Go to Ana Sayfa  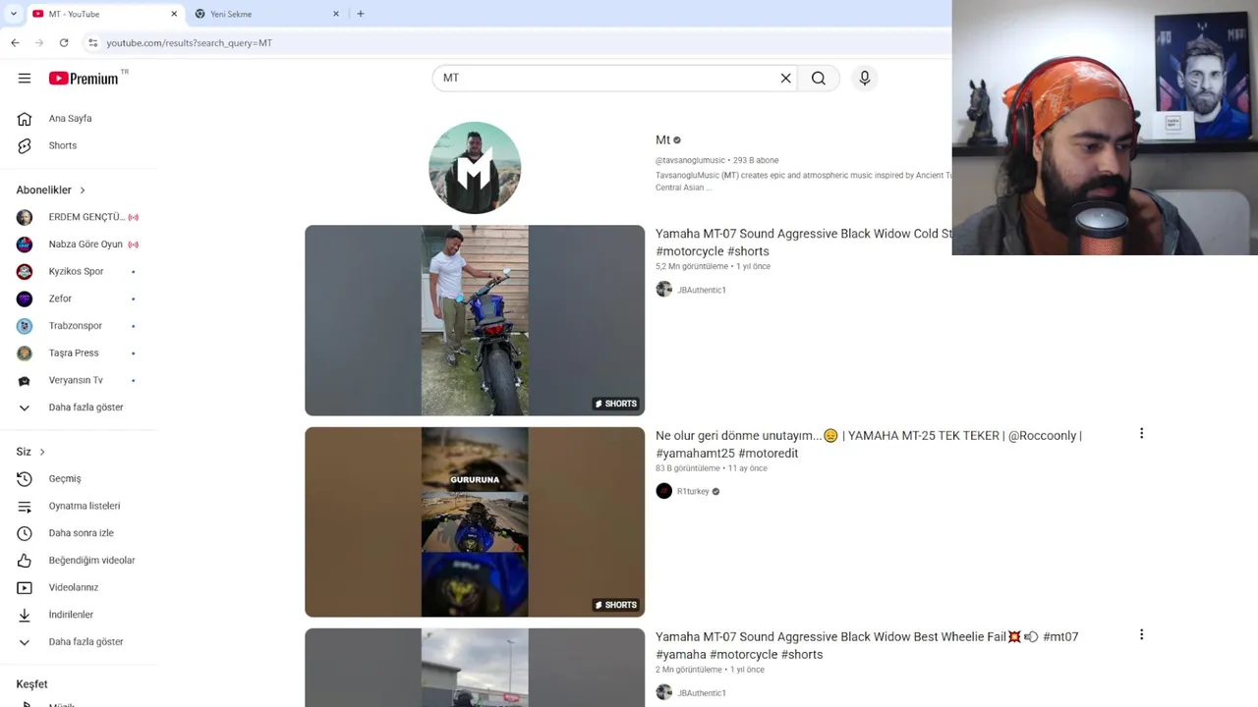pos(79,119)
